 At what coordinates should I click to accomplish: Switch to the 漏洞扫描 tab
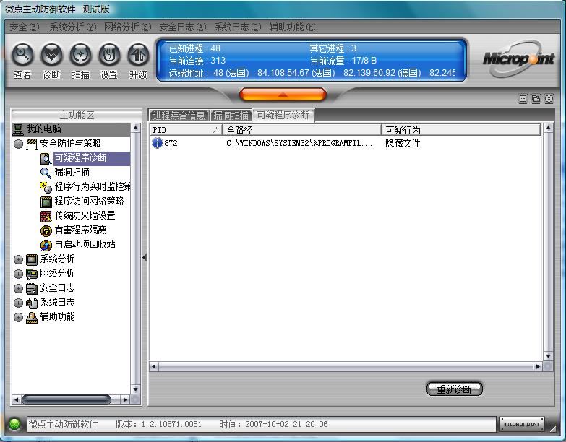pyautogui.click(x=231, y=116)
